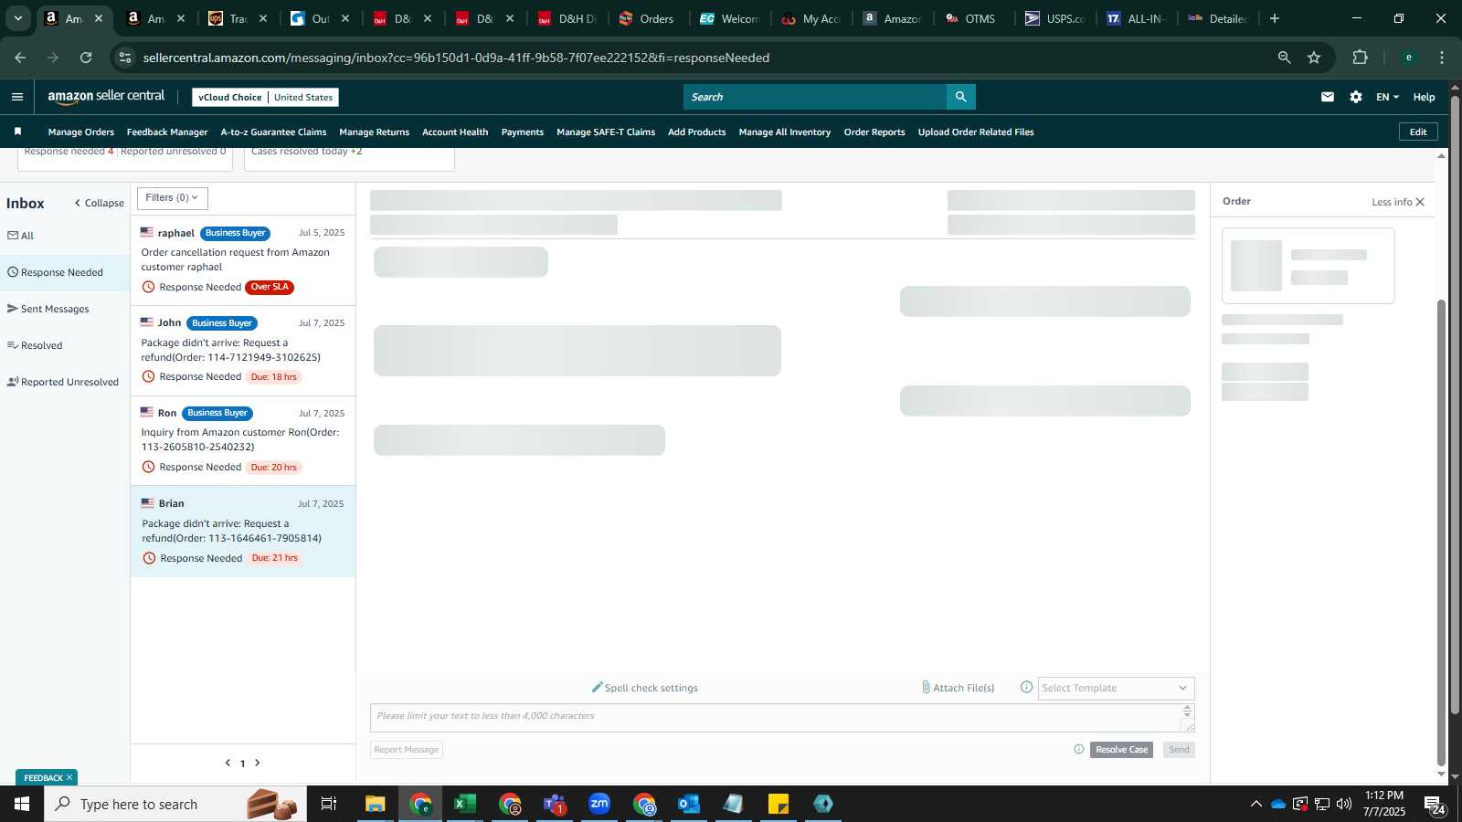Click the Send button
Image resolution: width=1462 pixels, height=822 pixels.
click(x=1179, y=749)
